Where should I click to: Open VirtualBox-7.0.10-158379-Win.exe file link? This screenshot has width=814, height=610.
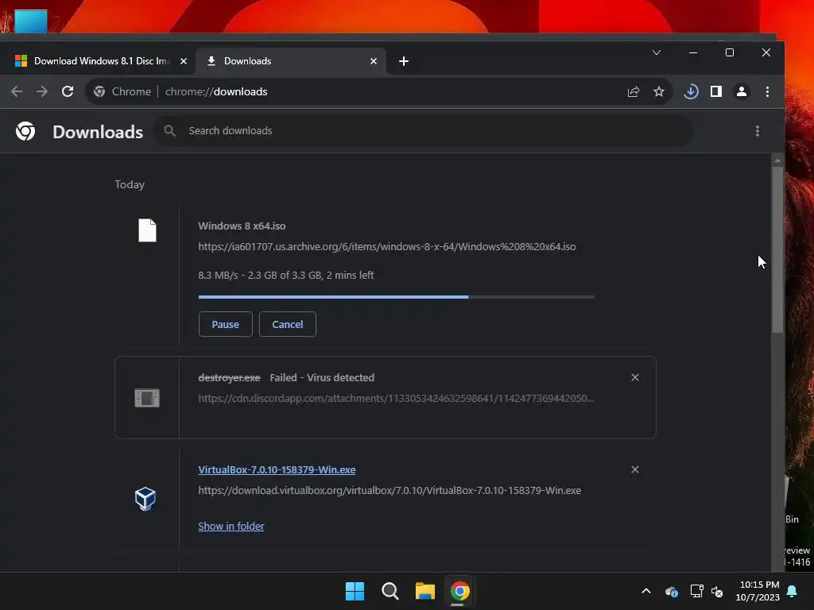[277, 469]
